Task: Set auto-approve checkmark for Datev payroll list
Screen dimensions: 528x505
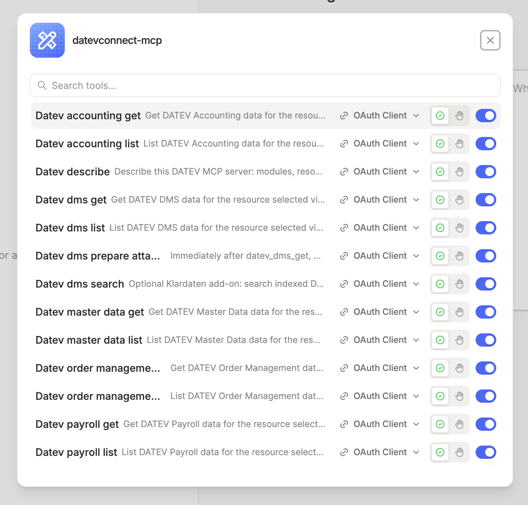Action: [x=440, y=452]
